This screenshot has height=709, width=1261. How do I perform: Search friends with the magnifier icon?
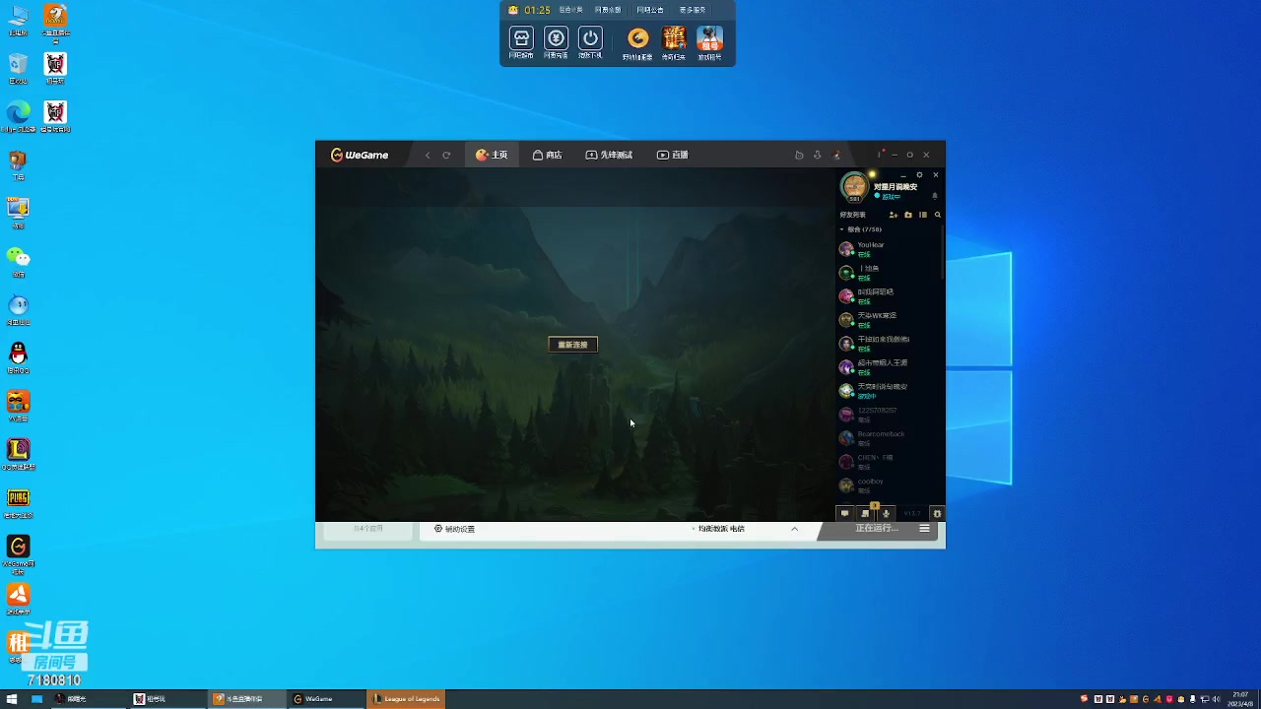(937, 215)
